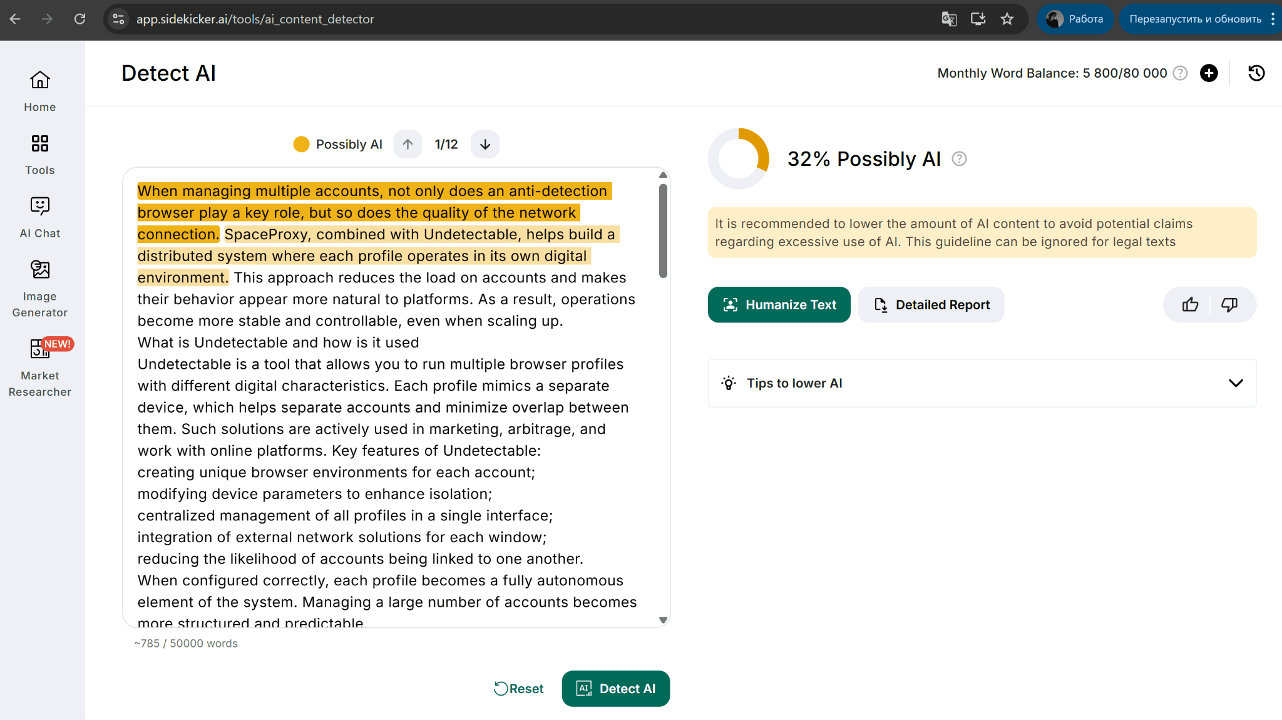The width and height of the screenshot is (1282, 720).
Task: Click help icon next to 32% Possibly AI
Action: (959, 159)
